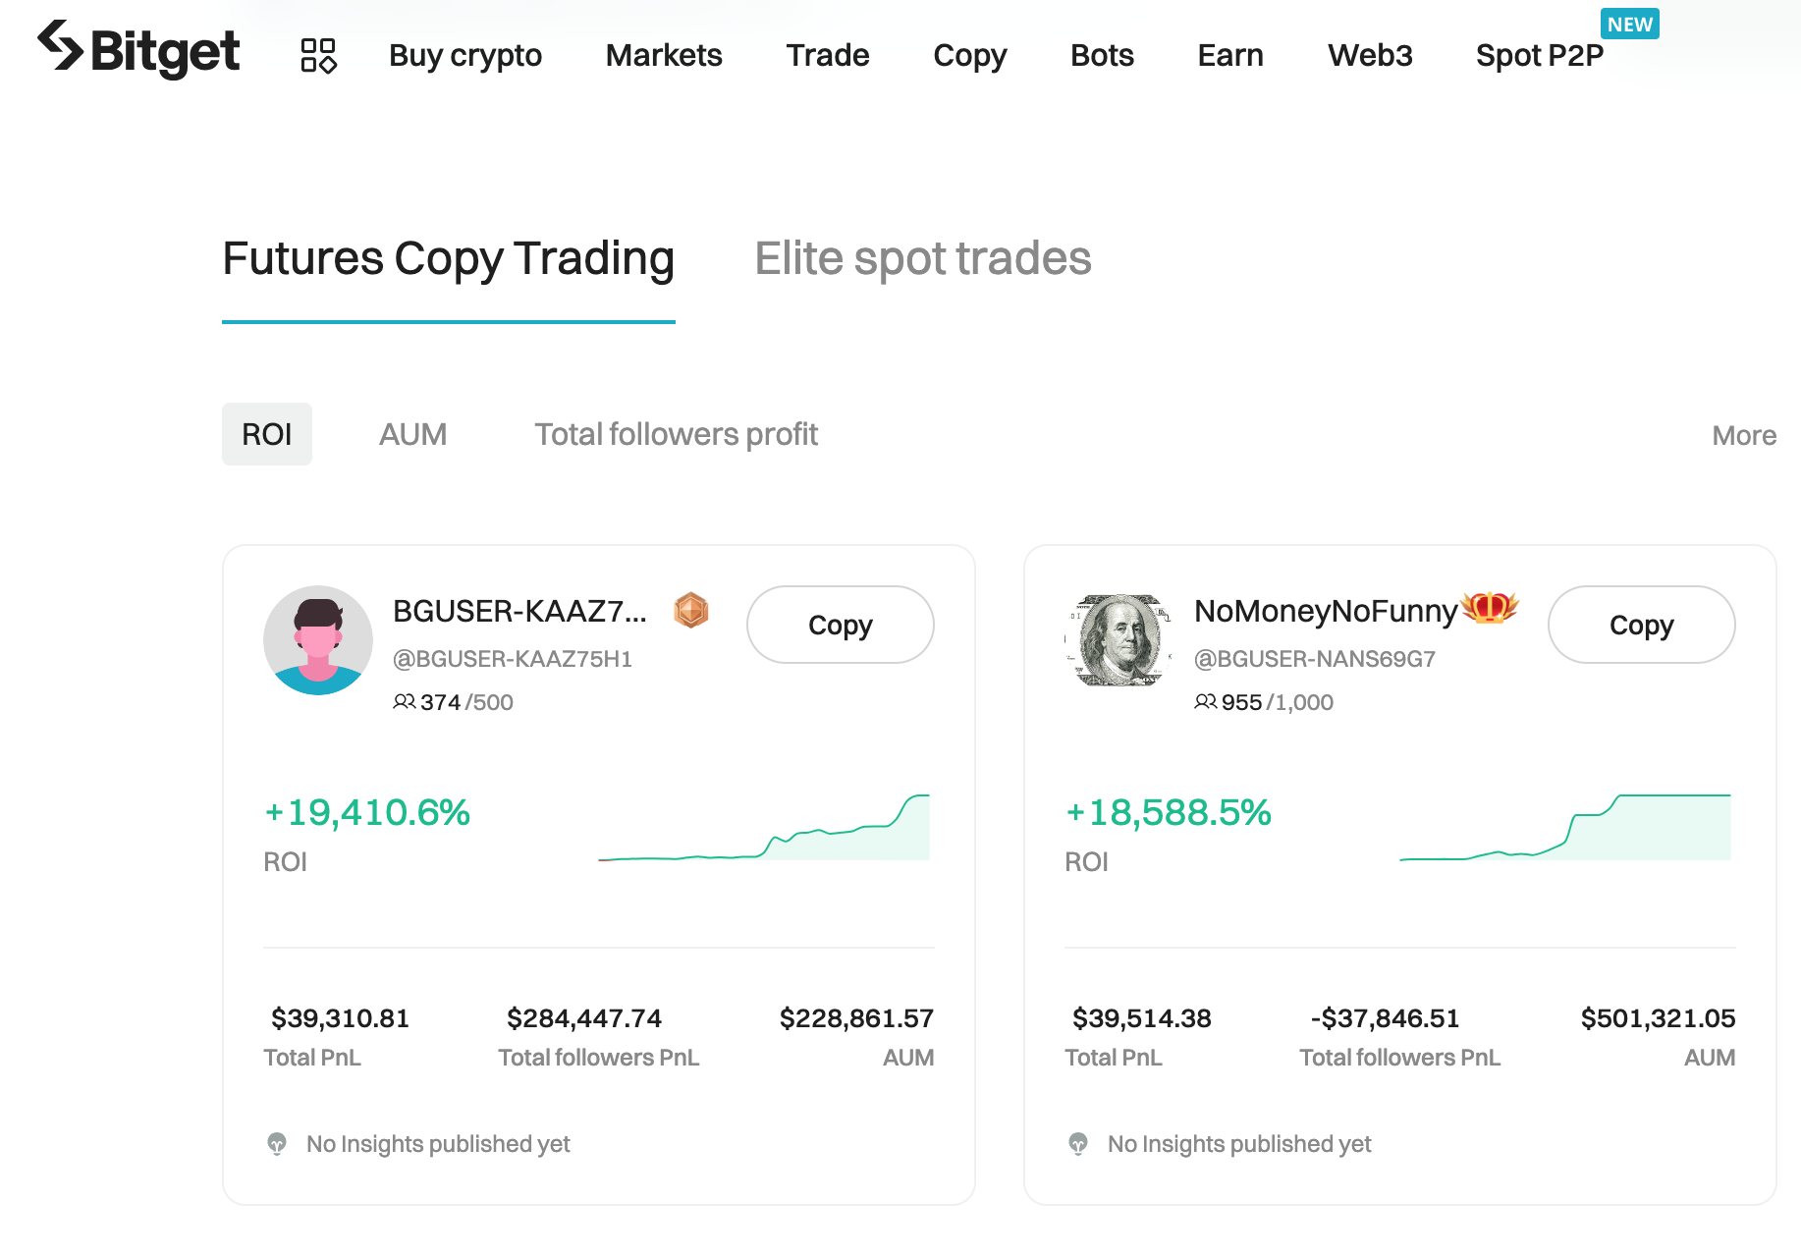Open NoMoneyNoFunny Franklin avatar
The height and width of the screenshot is (1257, 1801).
pos(1119,640)
